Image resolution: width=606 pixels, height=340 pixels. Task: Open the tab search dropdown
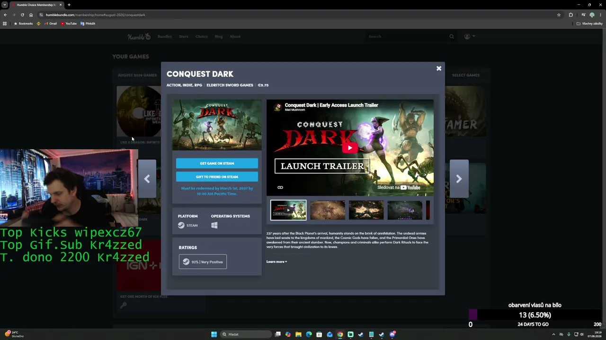[x=5, y=5]
